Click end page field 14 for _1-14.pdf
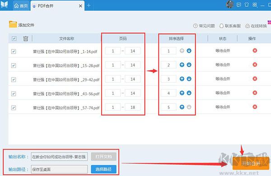This screenshot has width=271, height=176. (x=132, y=51)
